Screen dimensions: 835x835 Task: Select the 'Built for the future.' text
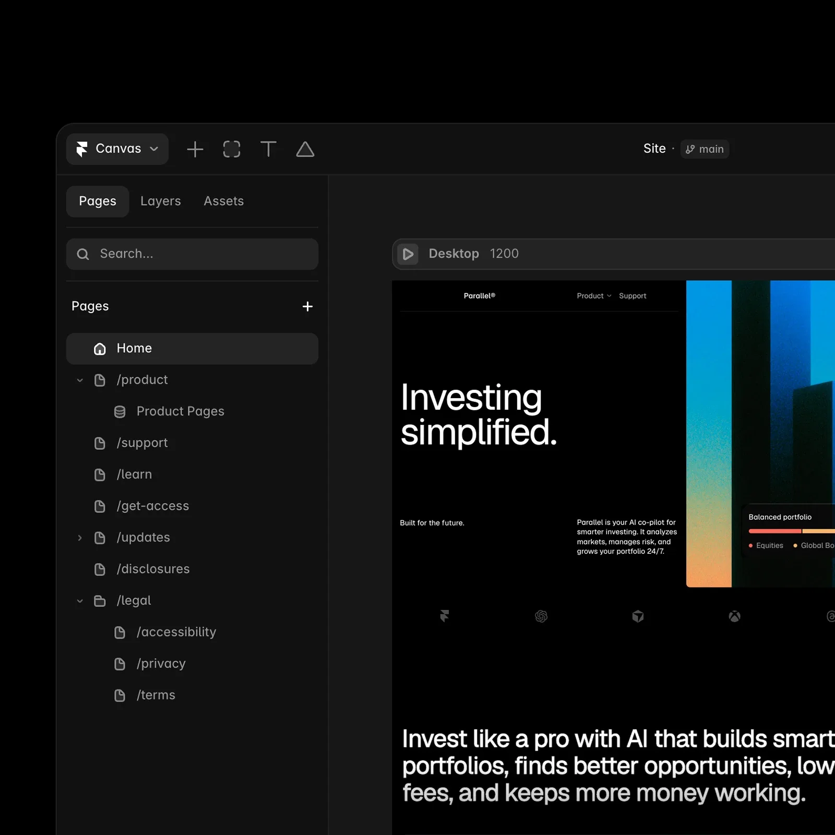[432, 523]
